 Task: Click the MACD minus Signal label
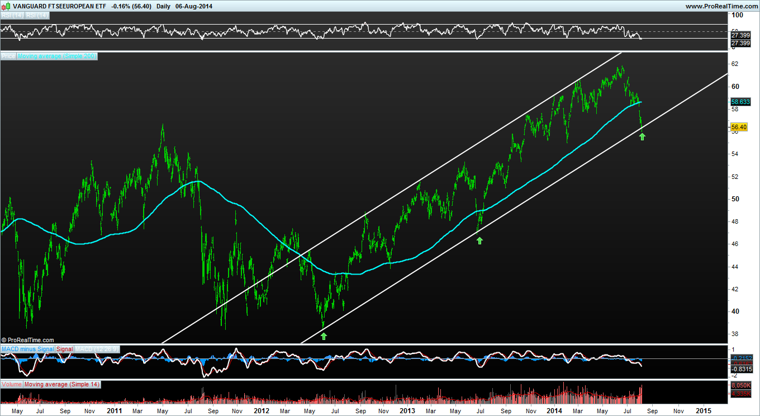[28, 349]
